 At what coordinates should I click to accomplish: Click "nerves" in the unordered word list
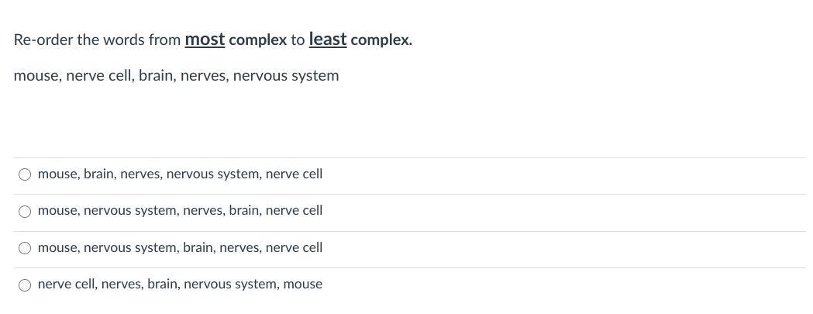tap(202, 76)
